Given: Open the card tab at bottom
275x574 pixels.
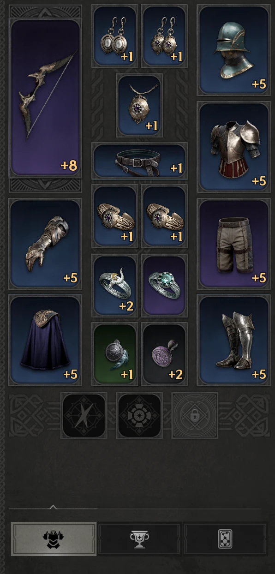Looking at the screenshot, I should coord(225,538).
